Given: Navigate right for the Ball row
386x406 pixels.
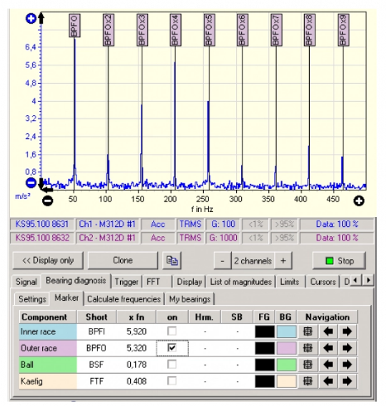Looking at the screenshot, I should click(347, 365).
